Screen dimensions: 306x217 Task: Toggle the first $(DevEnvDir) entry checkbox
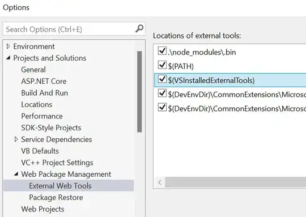click(x=162, y=93)
